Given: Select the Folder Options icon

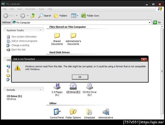Looking at the screenshot, I should [73, 112].
